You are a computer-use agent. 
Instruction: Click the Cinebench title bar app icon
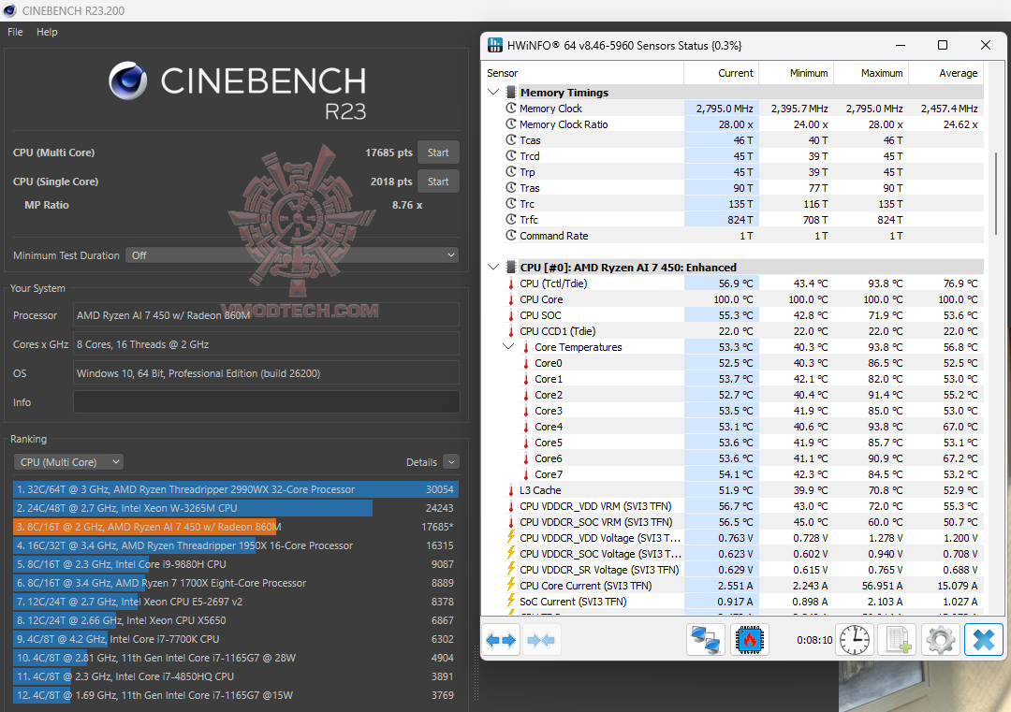point(9,10)
